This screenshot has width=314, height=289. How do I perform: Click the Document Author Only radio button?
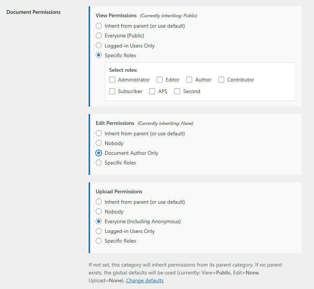coord(99,153)
